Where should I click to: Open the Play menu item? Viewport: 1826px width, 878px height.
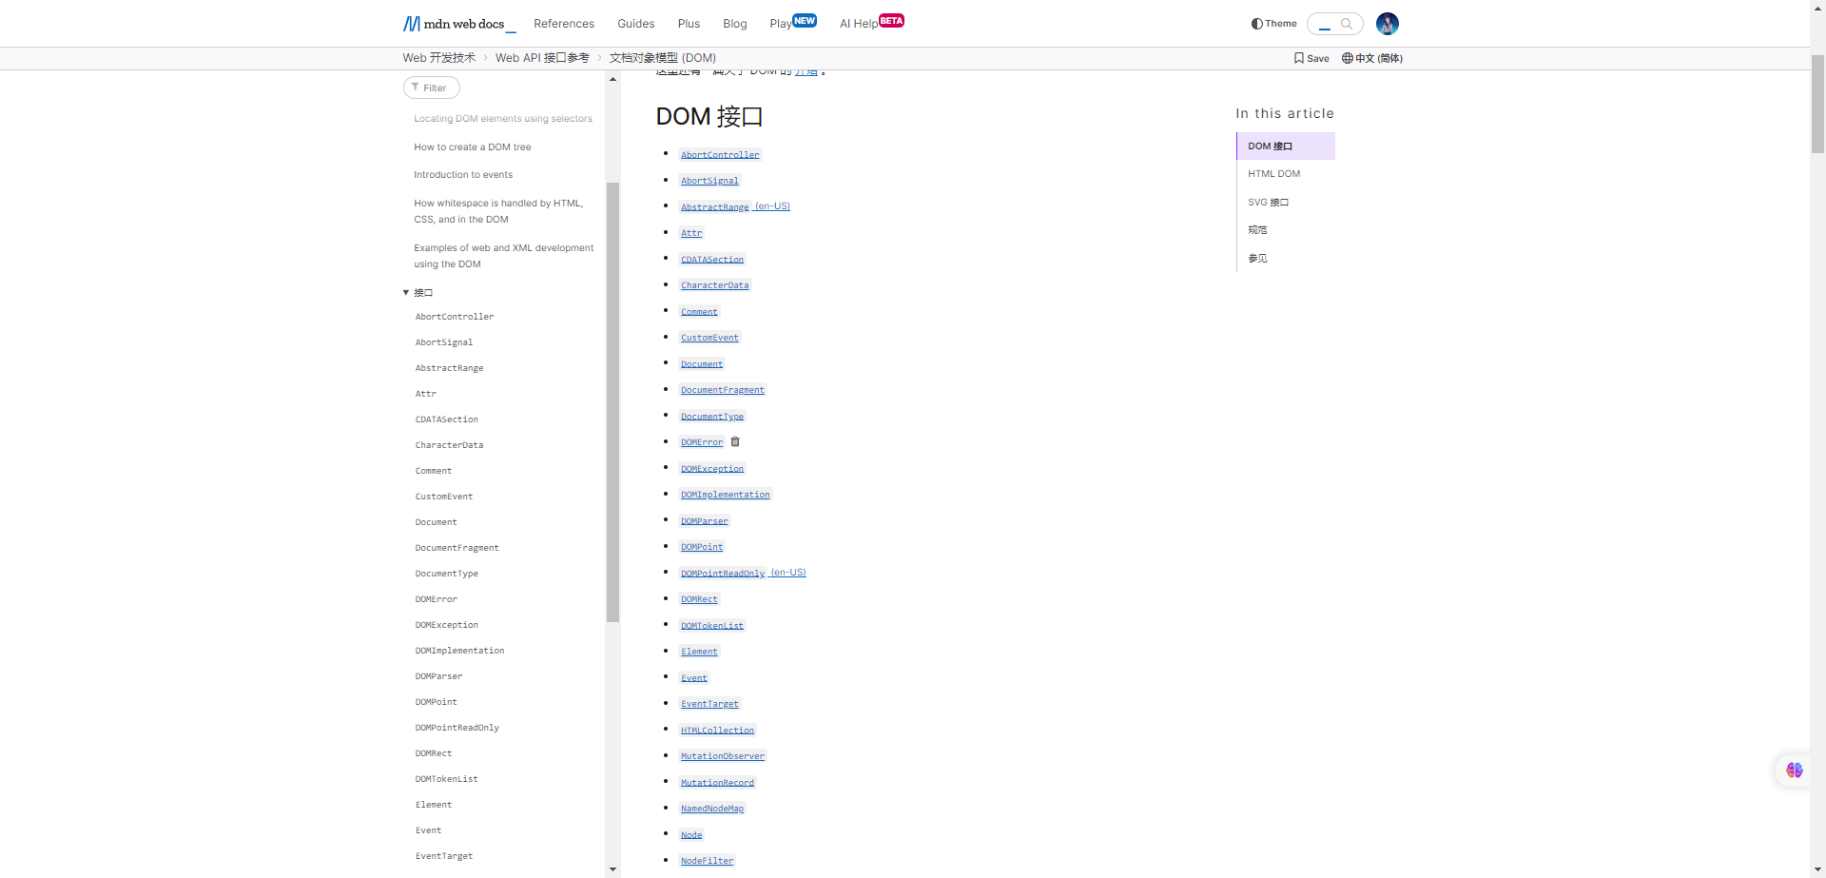click(x=780, y=24)
